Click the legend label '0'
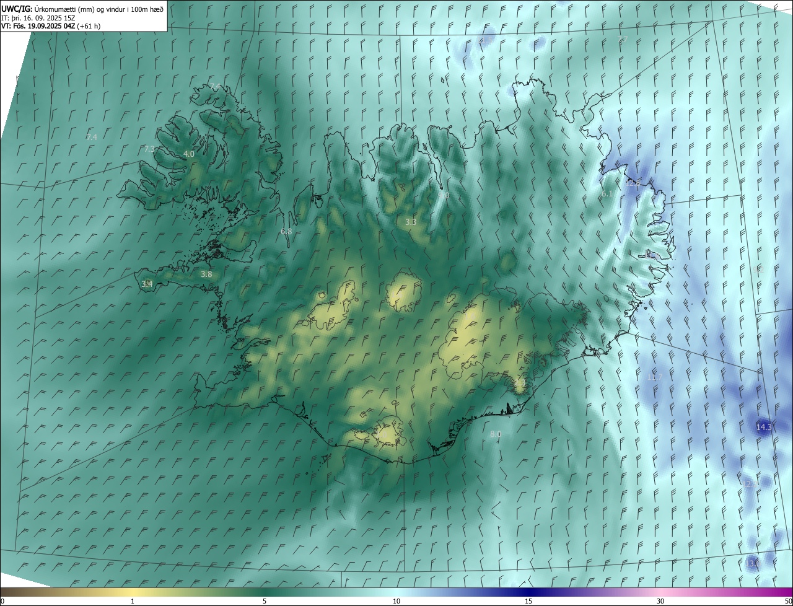The image size is (793, 606). pos(2,601)
